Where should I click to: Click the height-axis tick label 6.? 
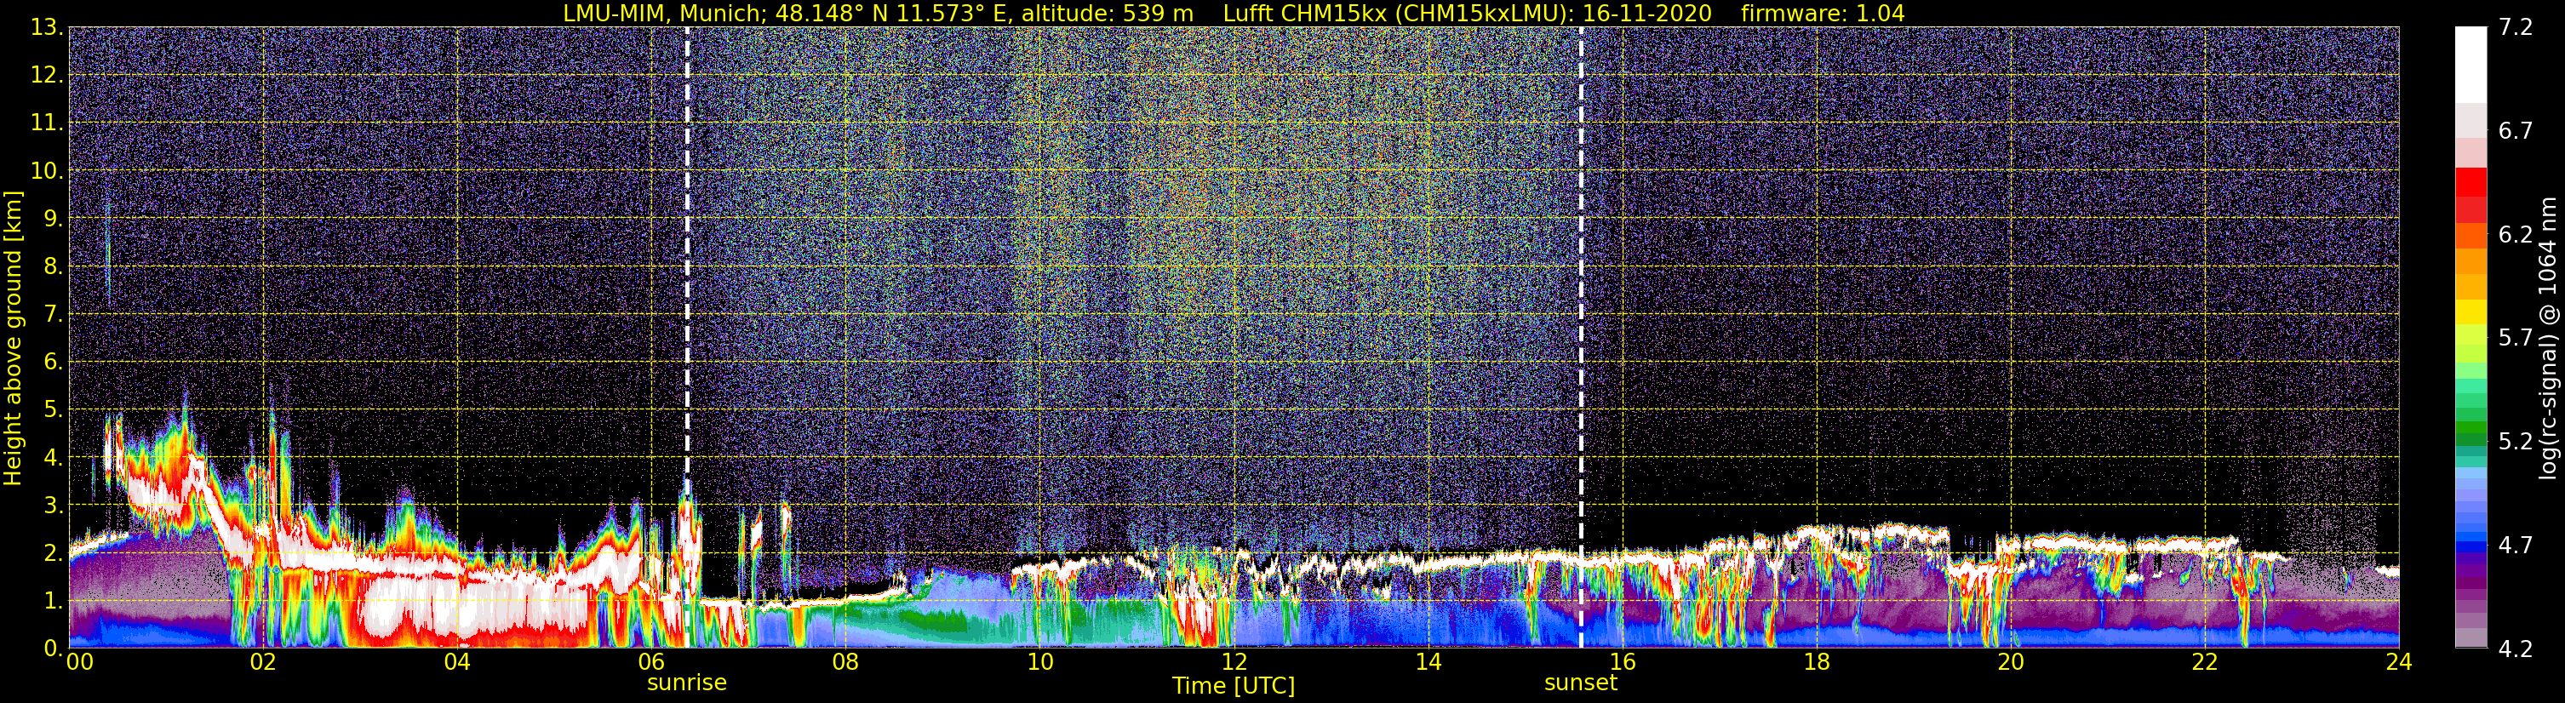point(53,363)
